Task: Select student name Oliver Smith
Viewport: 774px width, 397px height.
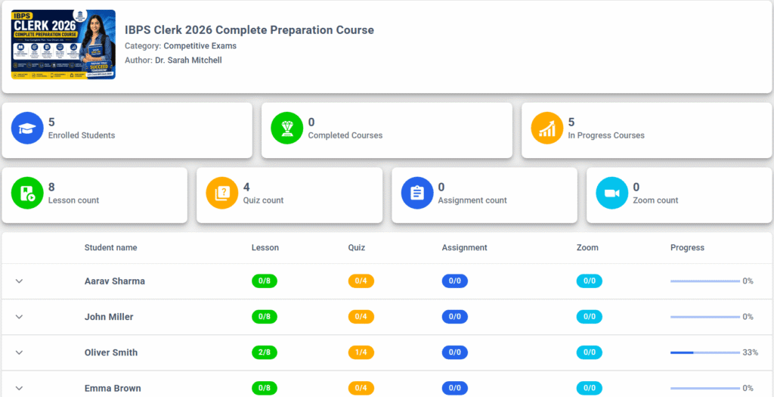Action: (x=111, y=352)
